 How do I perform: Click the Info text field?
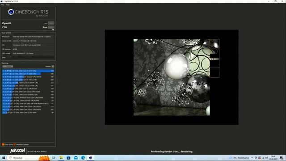pyautogui.click(x=33, y=58)
